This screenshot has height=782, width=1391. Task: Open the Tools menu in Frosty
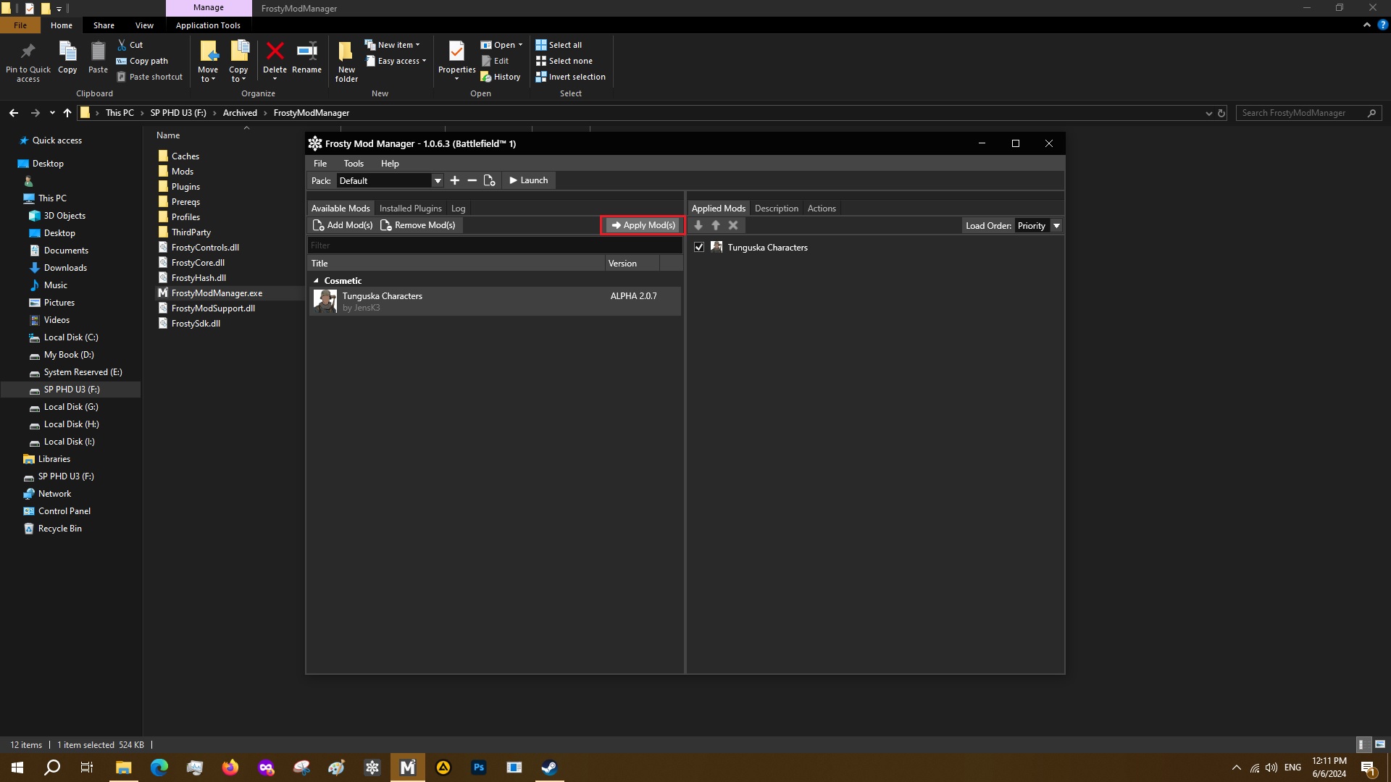[354, 164]
